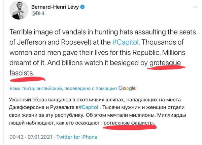Click the 'Twitter for iPhone' source link
This screenshot has height=145, width=202.
[x=77, y=137]
